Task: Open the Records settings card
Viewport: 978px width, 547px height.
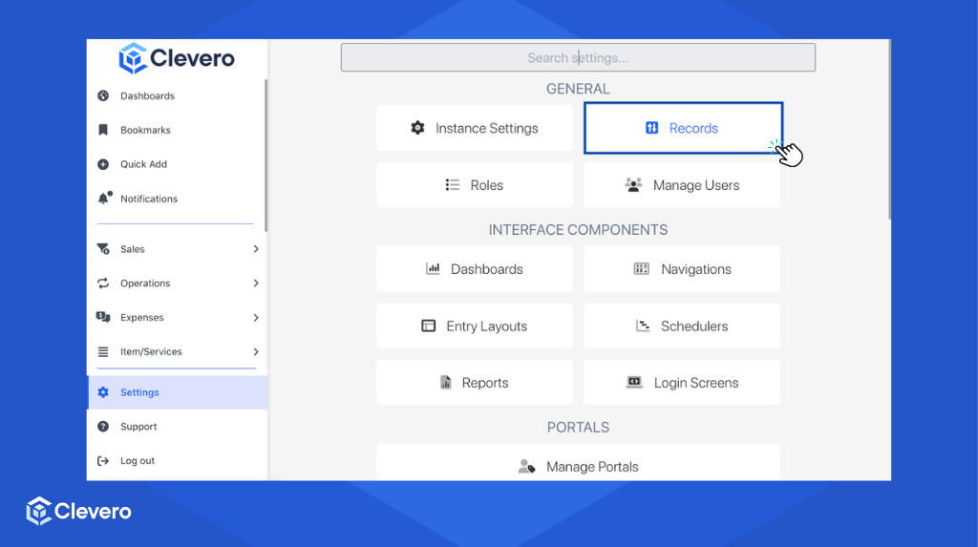Action: (x=684, y=128)
